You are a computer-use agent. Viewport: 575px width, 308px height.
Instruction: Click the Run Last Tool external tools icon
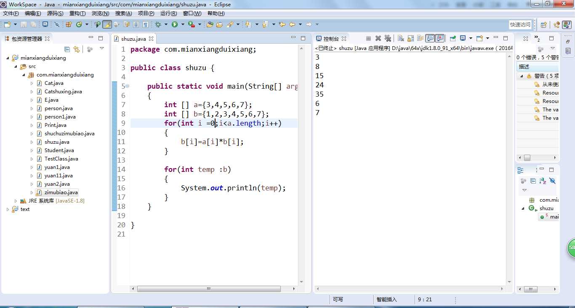point(191,24)
